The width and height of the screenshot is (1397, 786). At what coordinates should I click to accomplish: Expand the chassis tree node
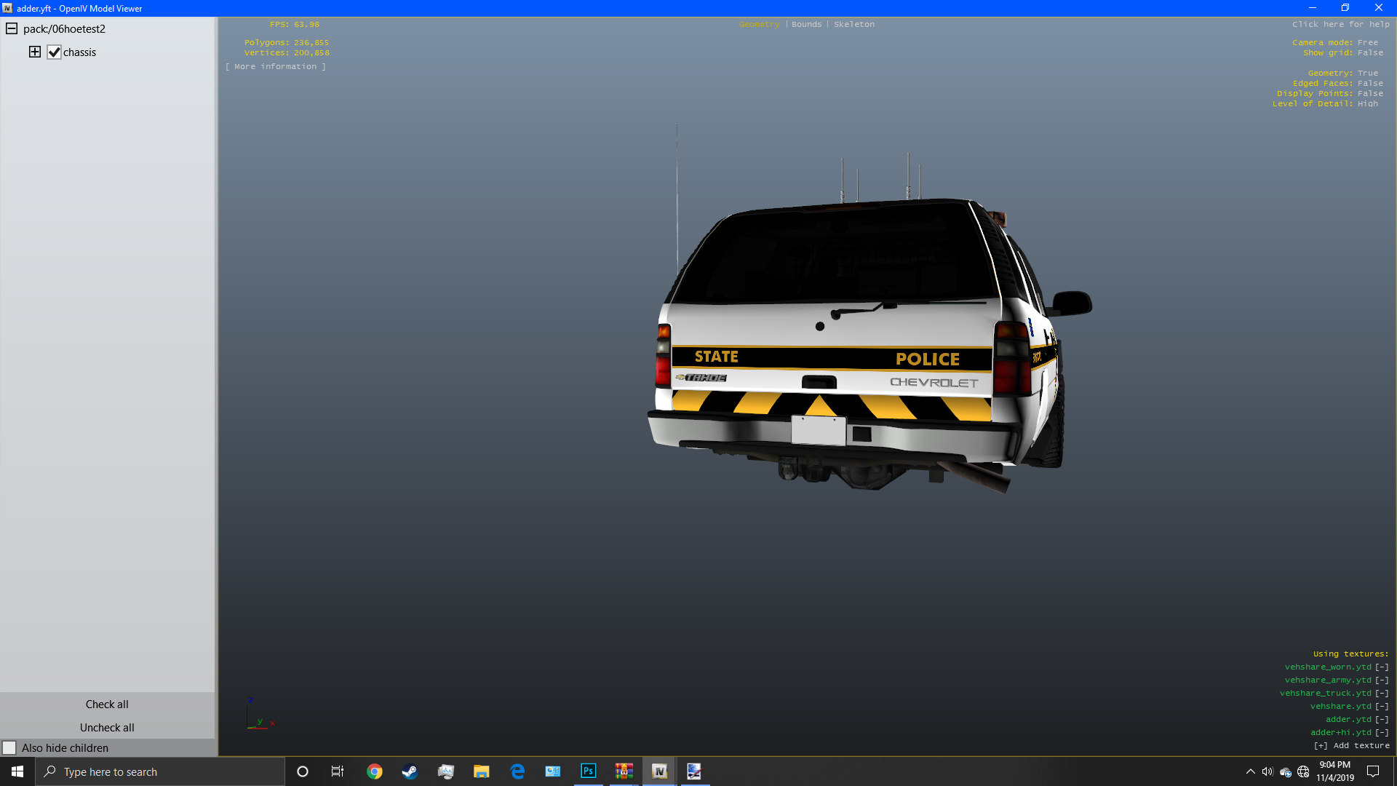tap(34, 52)
